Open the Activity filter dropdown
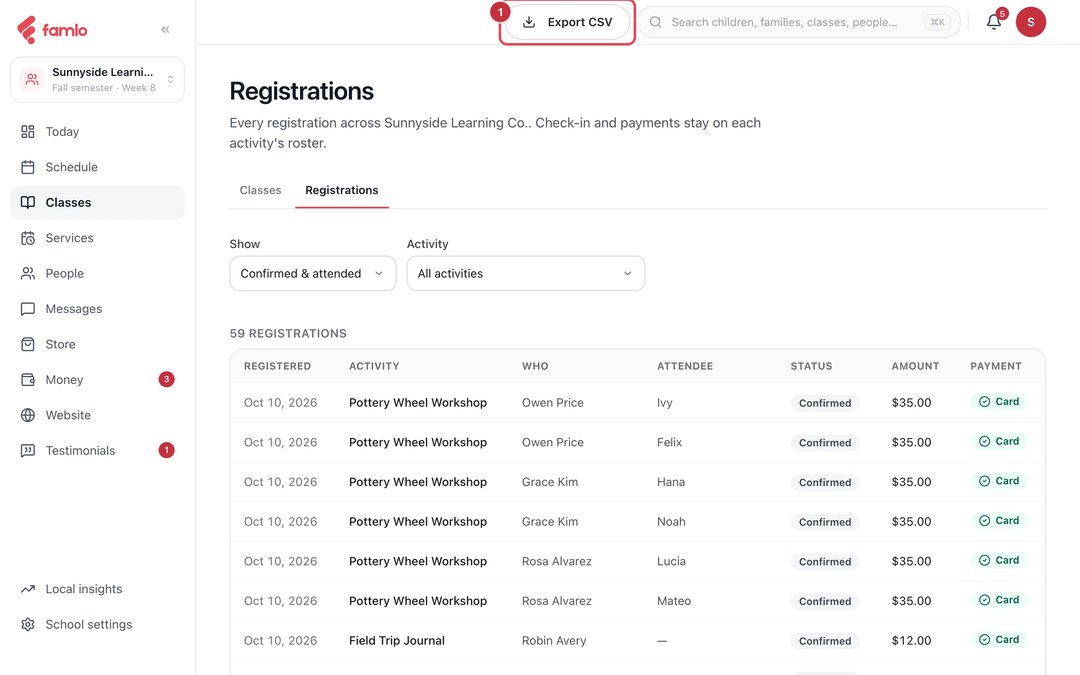This screenshot has width=1080, height=675. (x=526, y=273)
